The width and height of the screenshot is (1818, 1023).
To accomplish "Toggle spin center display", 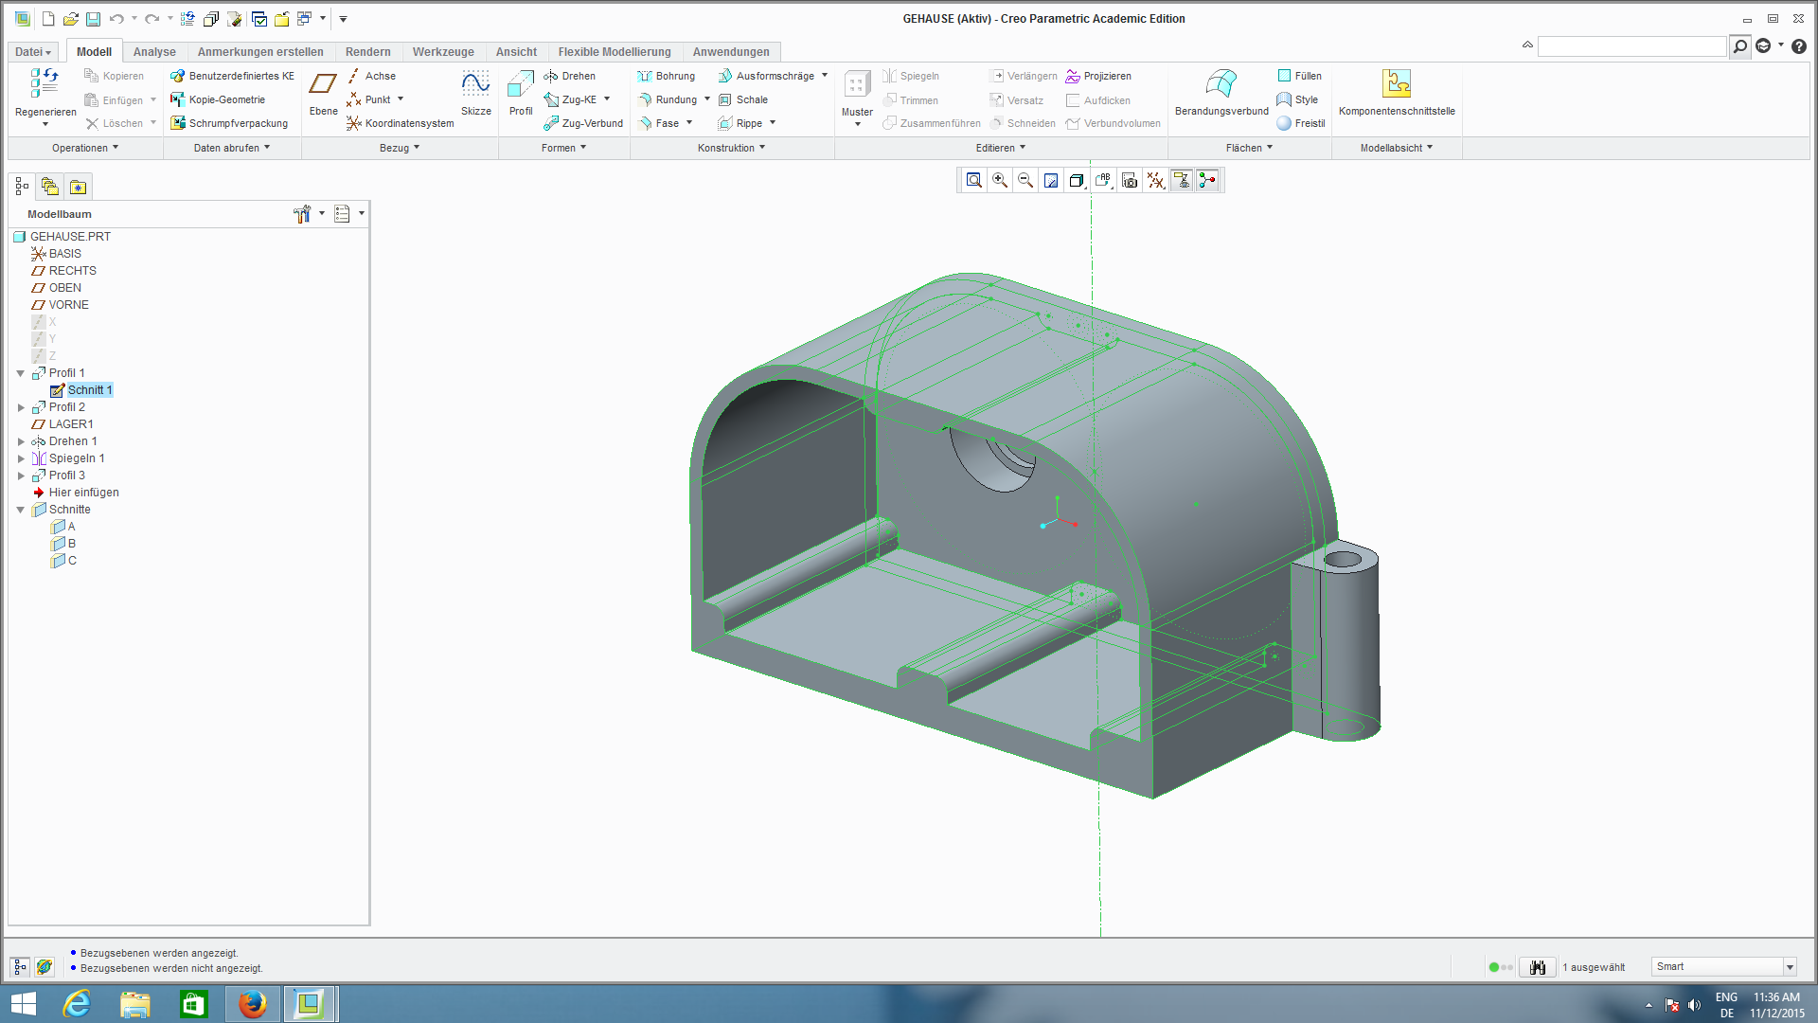I will pos(1207,180).
